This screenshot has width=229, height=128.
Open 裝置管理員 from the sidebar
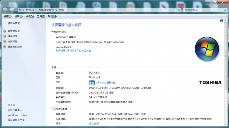[14, 31]
